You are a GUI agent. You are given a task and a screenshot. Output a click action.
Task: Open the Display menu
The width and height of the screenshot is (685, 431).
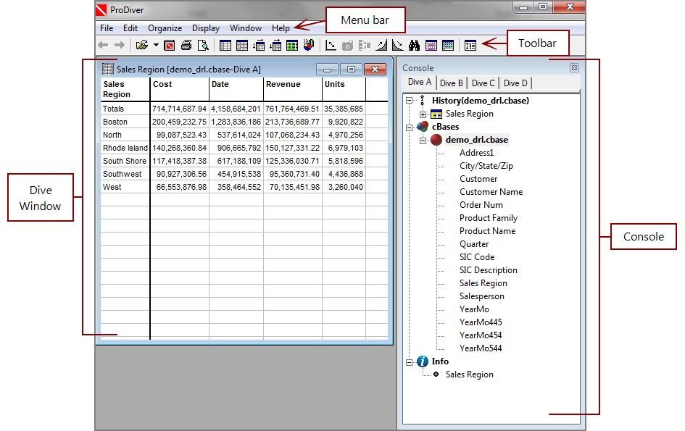tap(206, 28)
